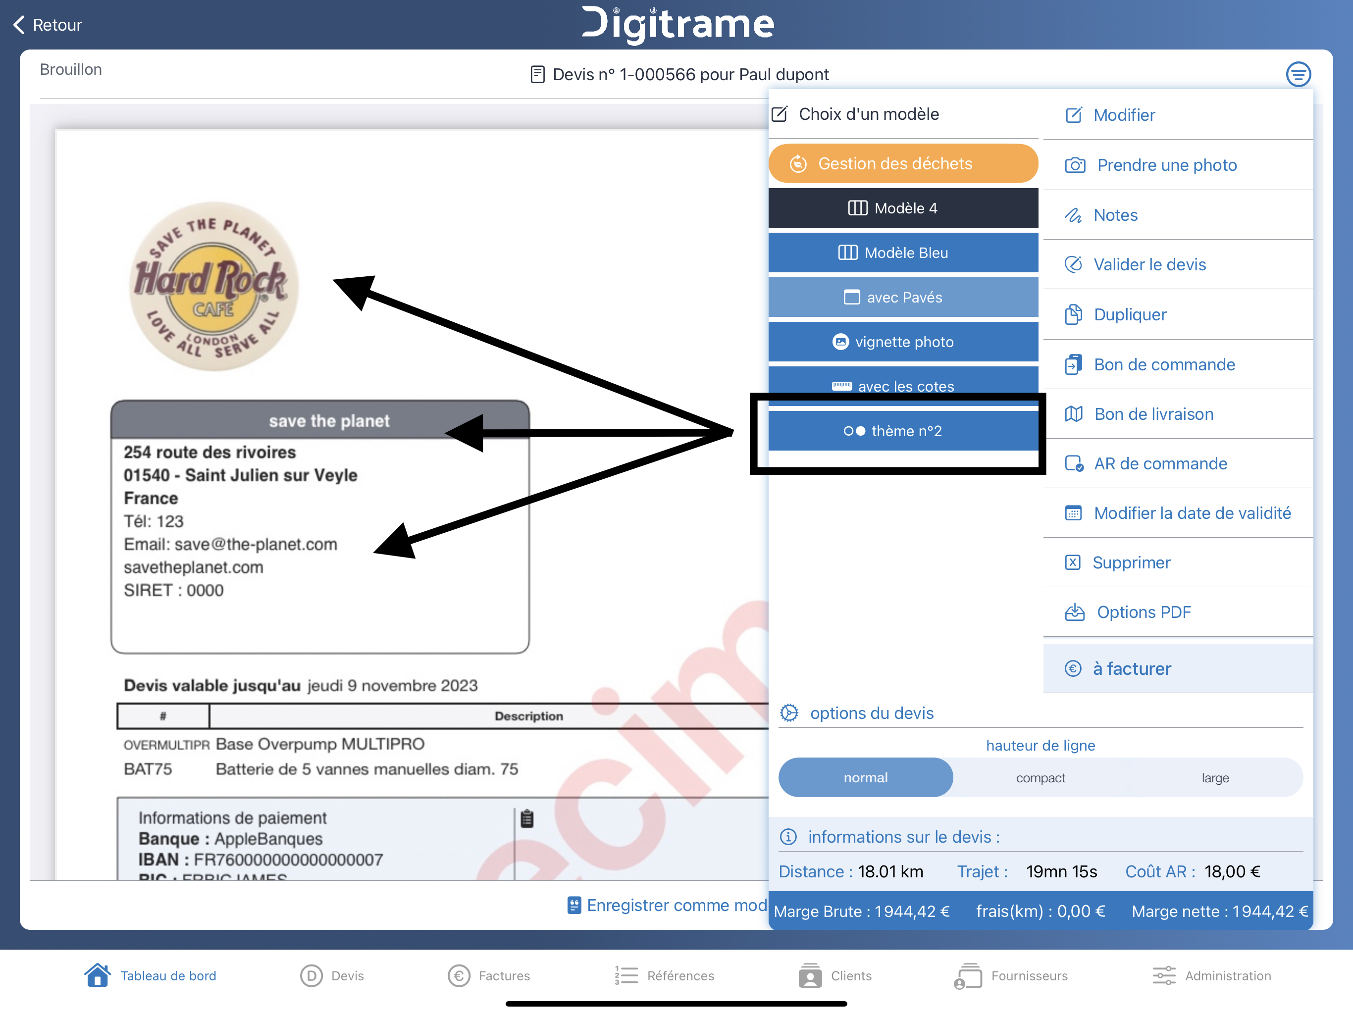Click 'Base Overpump MULTIPRO' line
This screenshot has width=1353, height=1014.
coord(320,744)
